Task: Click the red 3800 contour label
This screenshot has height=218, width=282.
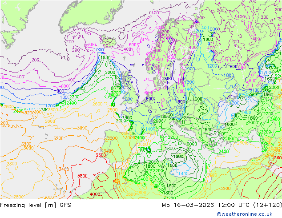Action: coord(82,176)
